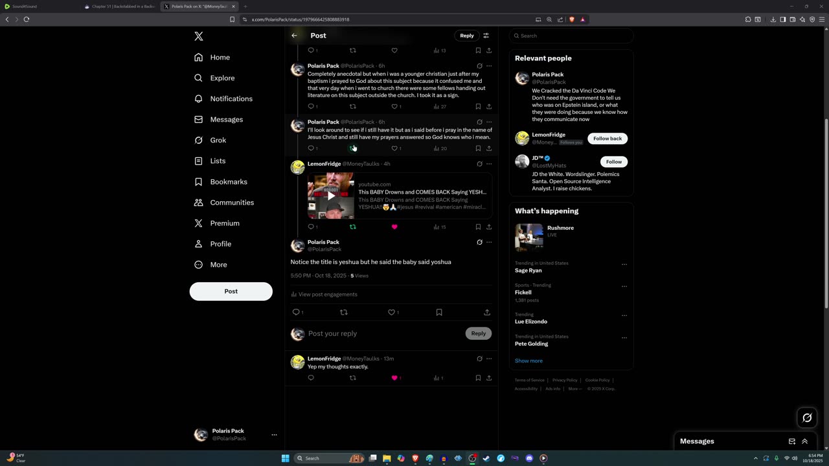Open the Sage Ryan trend
829x466 pixels.
528,271
